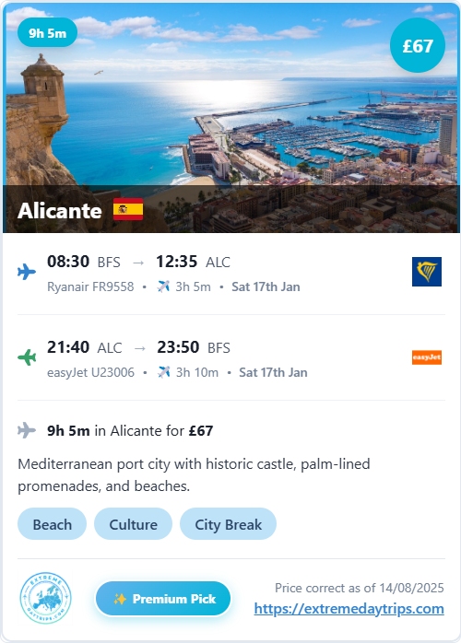Click the easyJet U23006 flight details text
461x643 pixels.
point(90,372)
